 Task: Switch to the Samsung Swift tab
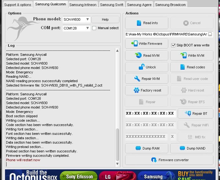pos(112,5)
